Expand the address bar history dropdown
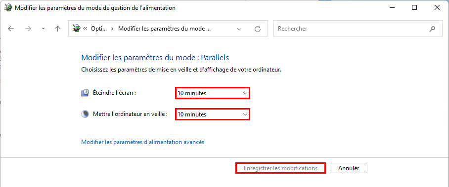Screen dimensions: 449x187 239,29
